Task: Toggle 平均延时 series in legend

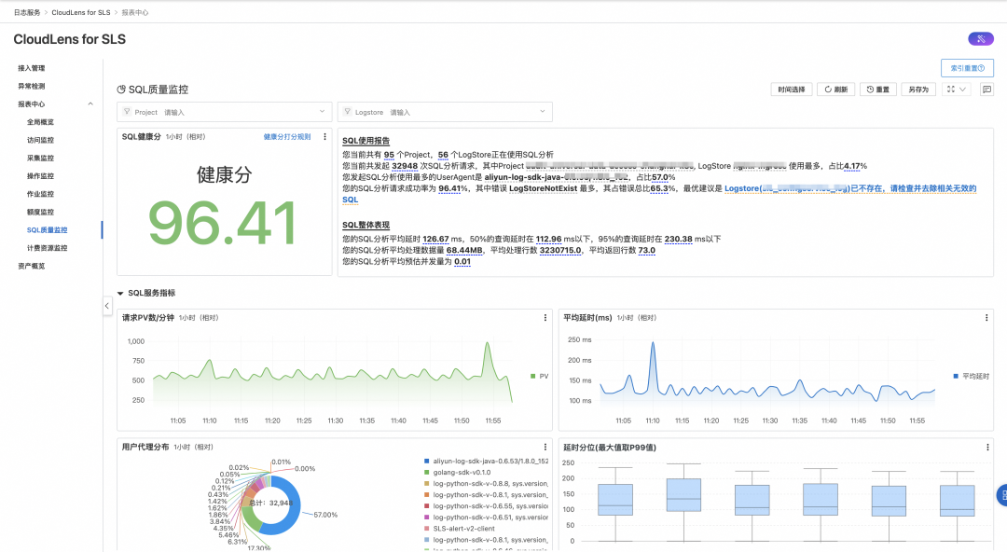Action: tap(971, 376)
